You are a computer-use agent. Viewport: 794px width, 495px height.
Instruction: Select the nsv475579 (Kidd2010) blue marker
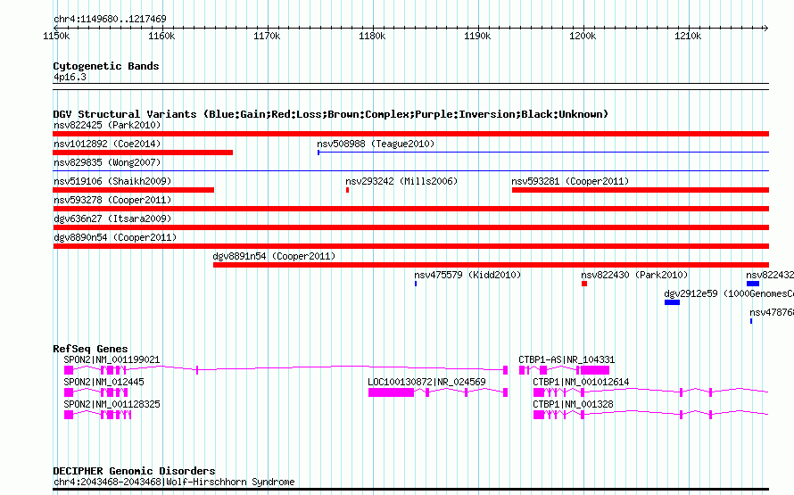point(416,284)
